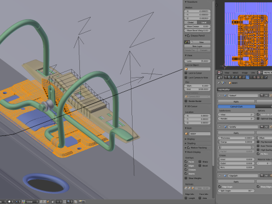Expand the Shading panel
The height and width of the screenshot is (204, 272).
[186, 143]
